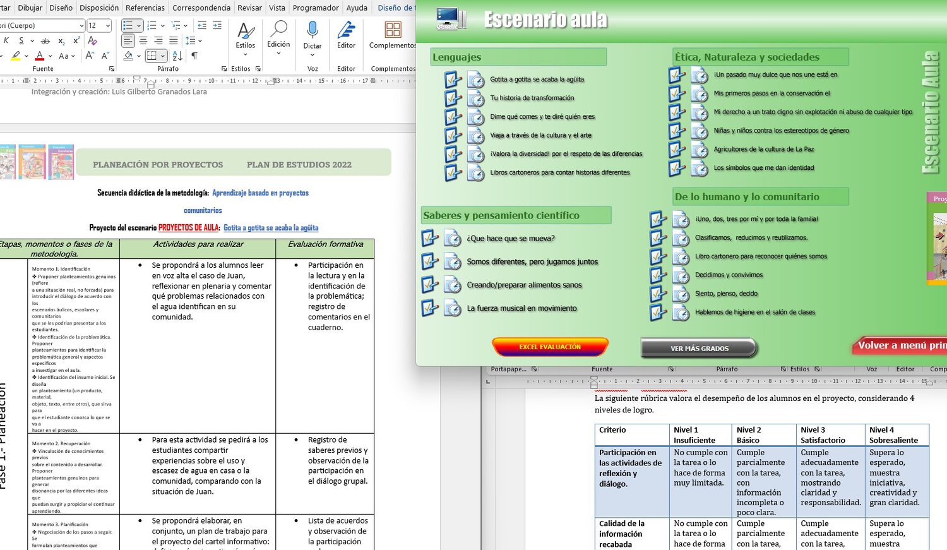Open the Correspondencia ribbon tab
The width and height of the screenshot is (947, 550).
tap(201, 8)
